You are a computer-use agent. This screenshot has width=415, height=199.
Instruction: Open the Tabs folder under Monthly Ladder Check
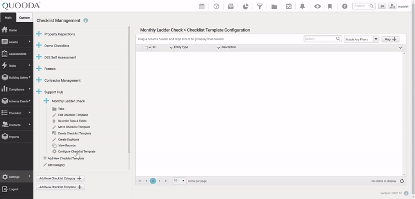coord(58,109)
